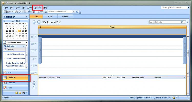This screenshot has width=192, height=102.
Task: Select date 30 in mini calendar
Action: (23, 36)
